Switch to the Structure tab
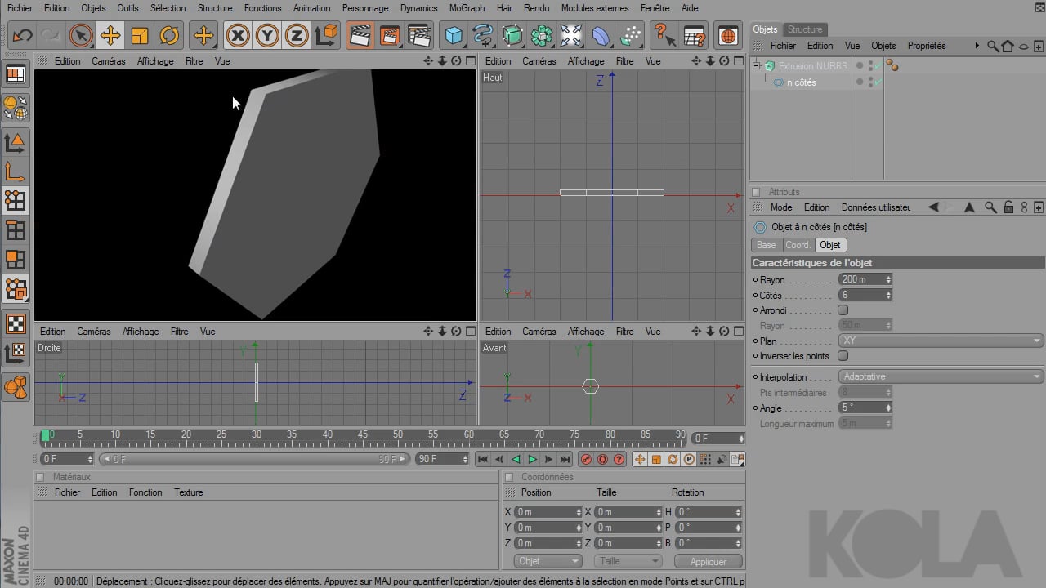The image size is (1046, 588). click(x=805, y=29)
